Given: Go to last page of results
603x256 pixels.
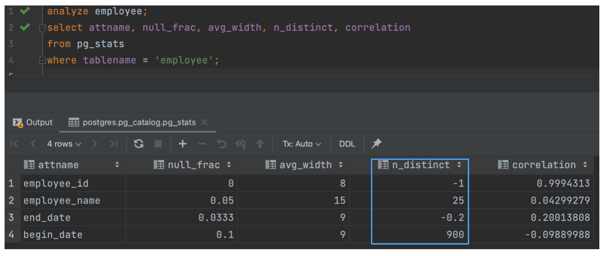Looking at the screenshot, I should click(113, 144).
